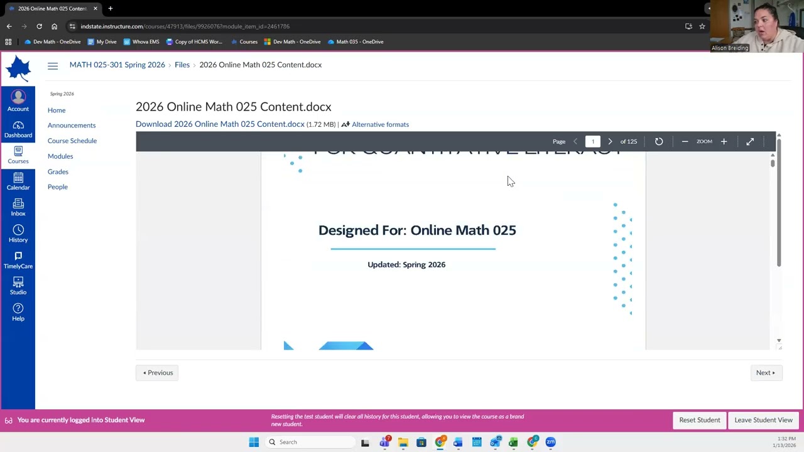Click the Indiana State leaf logo
Image resolution: width=804 pixels, height=452 pixels.
tap(18, 68)
